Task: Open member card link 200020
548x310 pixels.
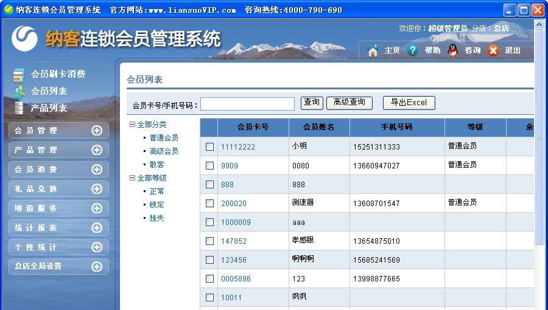Action: point(234,204)
